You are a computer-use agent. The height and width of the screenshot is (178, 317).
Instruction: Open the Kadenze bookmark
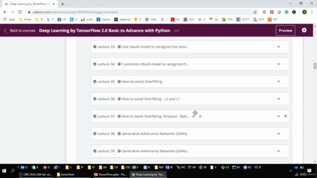[122, 19]
